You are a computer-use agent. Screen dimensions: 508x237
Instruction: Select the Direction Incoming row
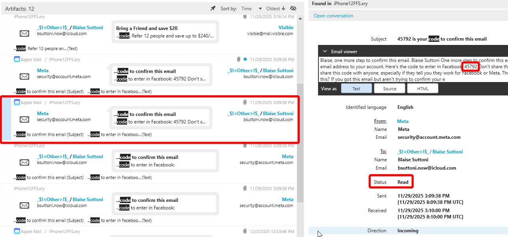tap(408, 231)
